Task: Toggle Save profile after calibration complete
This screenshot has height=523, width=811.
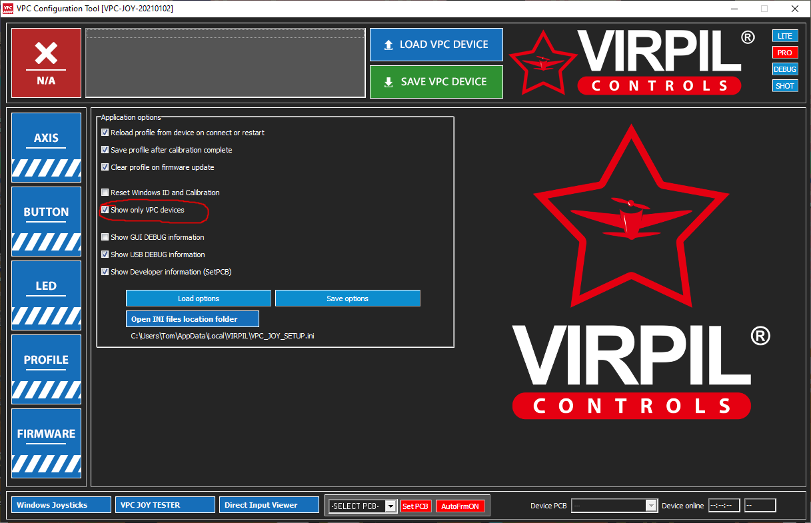Action: pyautogui.click(x=105, y=150)
